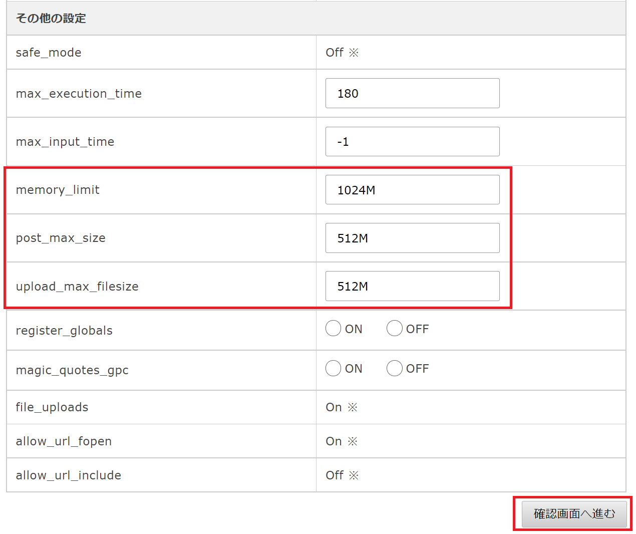Click the 確認画面へ進む button
Viewport: 636px width, 534px height.
pos(574,514)
